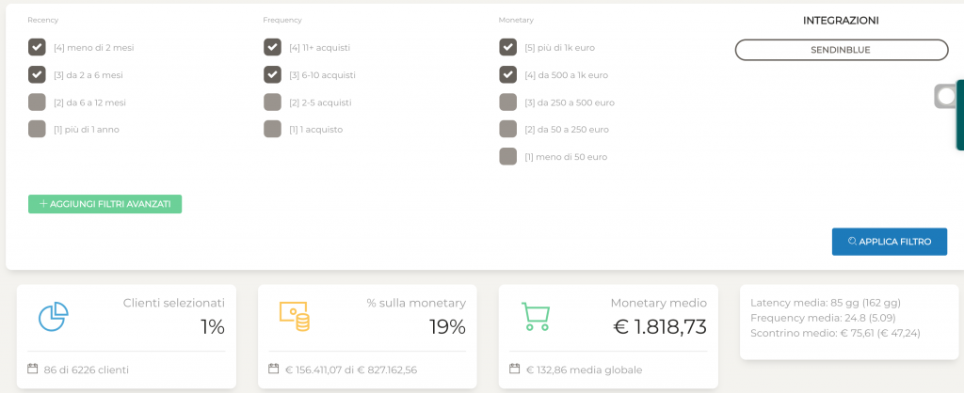Uncheck Frequency 11+ acquisti

click(272, 47)
